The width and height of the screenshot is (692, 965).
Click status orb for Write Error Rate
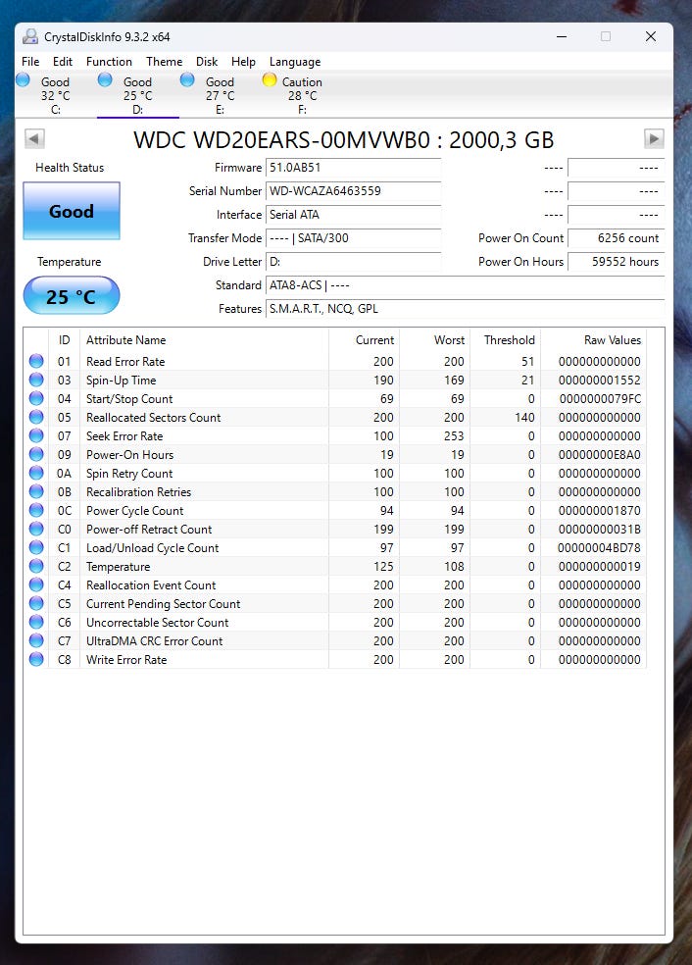point(36,659)
